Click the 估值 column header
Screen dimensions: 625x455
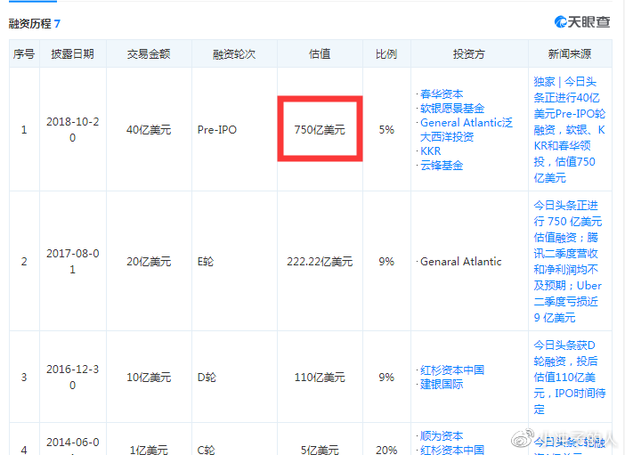[x=320, y=54]
